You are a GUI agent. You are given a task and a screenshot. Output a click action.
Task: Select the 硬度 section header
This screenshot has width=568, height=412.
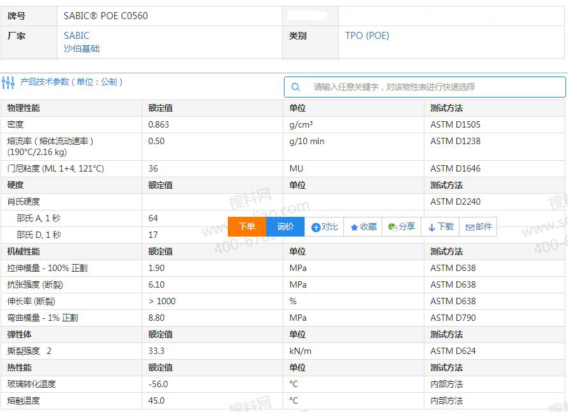(15, 185)
